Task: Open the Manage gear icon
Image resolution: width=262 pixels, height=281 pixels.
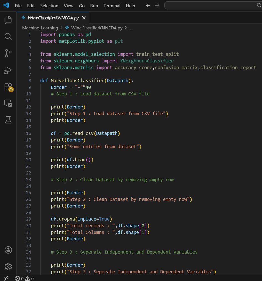Action: tap(8, 267)
